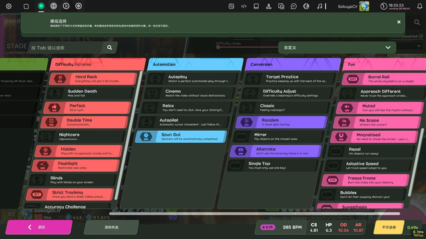Toggle the Spun Out mod
This screenshot has height=239, width=426.
click(181, 137)
